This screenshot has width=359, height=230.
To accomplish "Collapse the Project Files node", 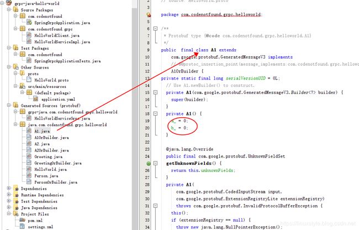I will 9,214.
